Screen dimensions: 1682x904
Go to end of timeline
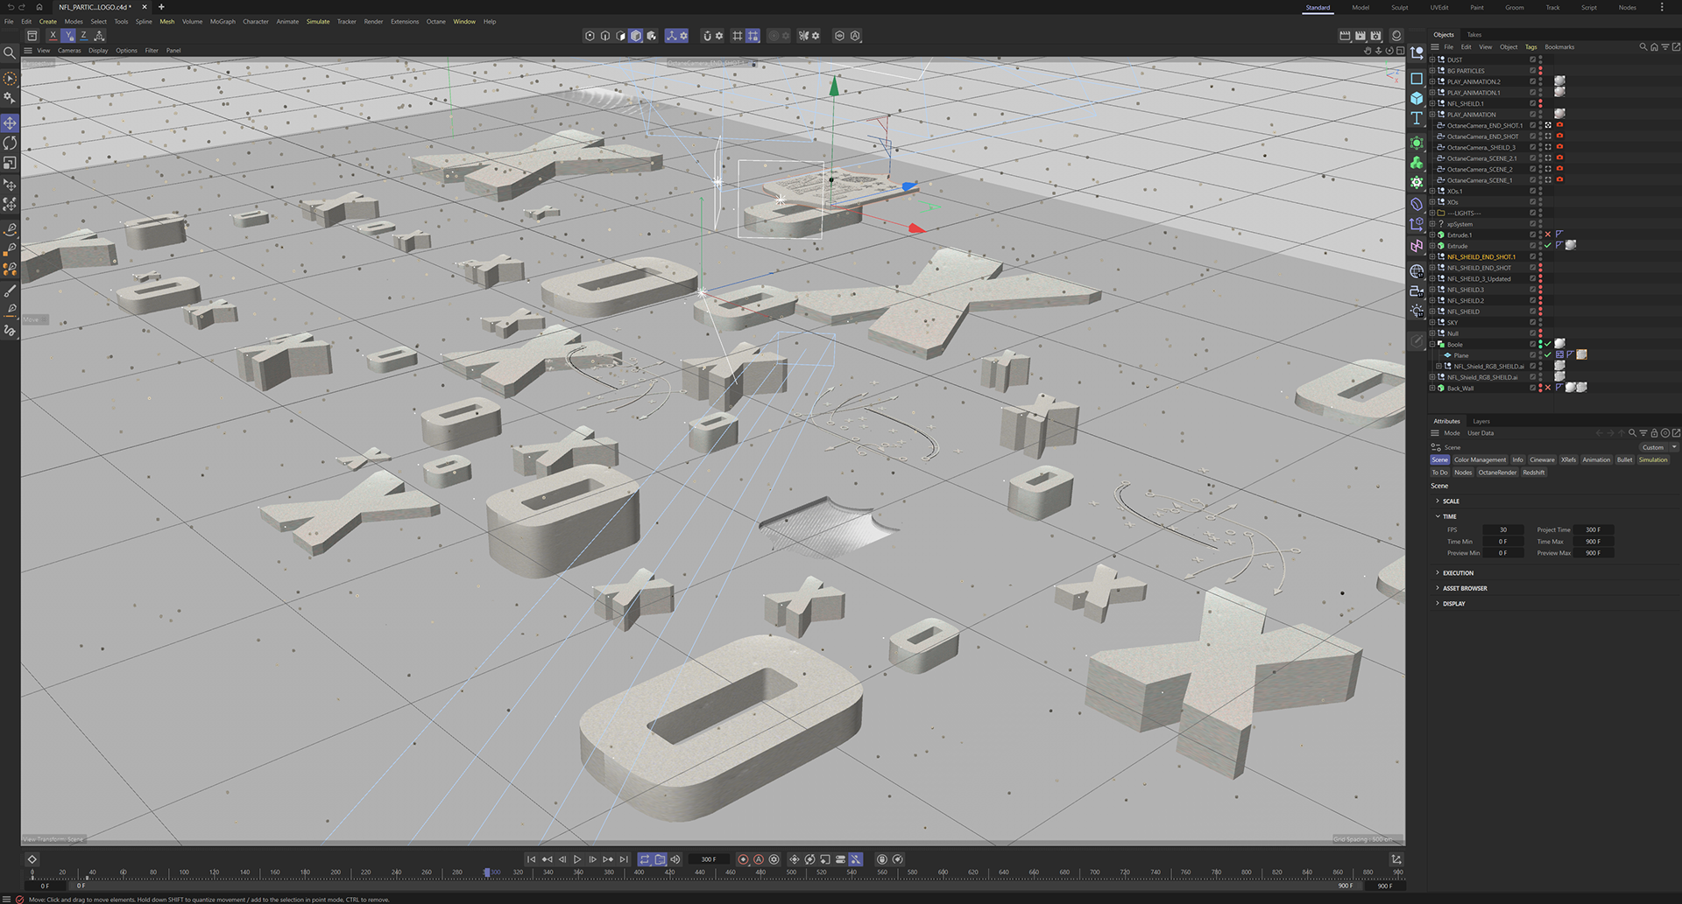click(x=624, y=859)
